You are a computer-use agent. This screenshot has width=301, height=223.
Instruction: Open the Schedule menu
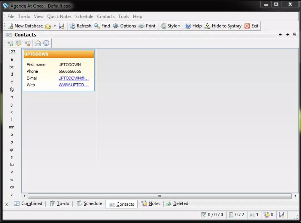[84, 16]
